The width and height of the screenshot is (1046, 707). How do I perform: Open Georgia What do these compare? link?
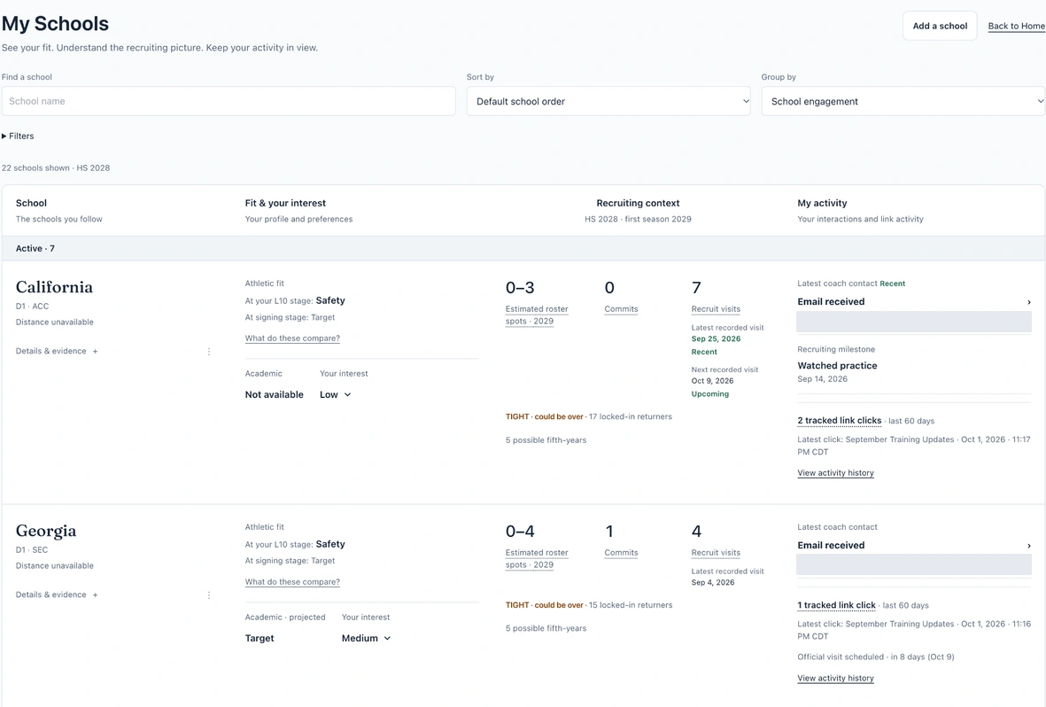pos(292,582)
